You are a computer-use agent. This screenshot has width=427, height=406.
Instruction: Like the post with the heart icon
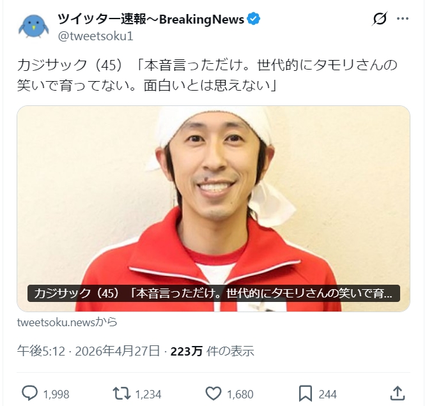tap(213, 394)
